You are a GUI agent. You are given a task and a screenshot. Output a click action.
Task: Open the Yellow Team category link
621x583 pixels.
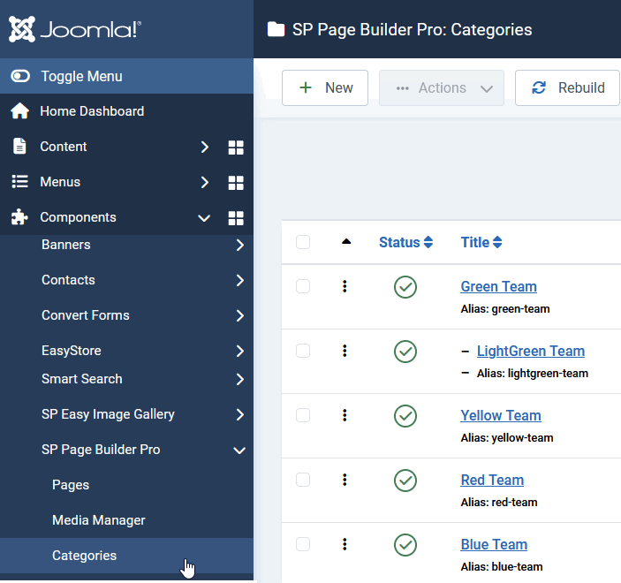pos(501,415)
